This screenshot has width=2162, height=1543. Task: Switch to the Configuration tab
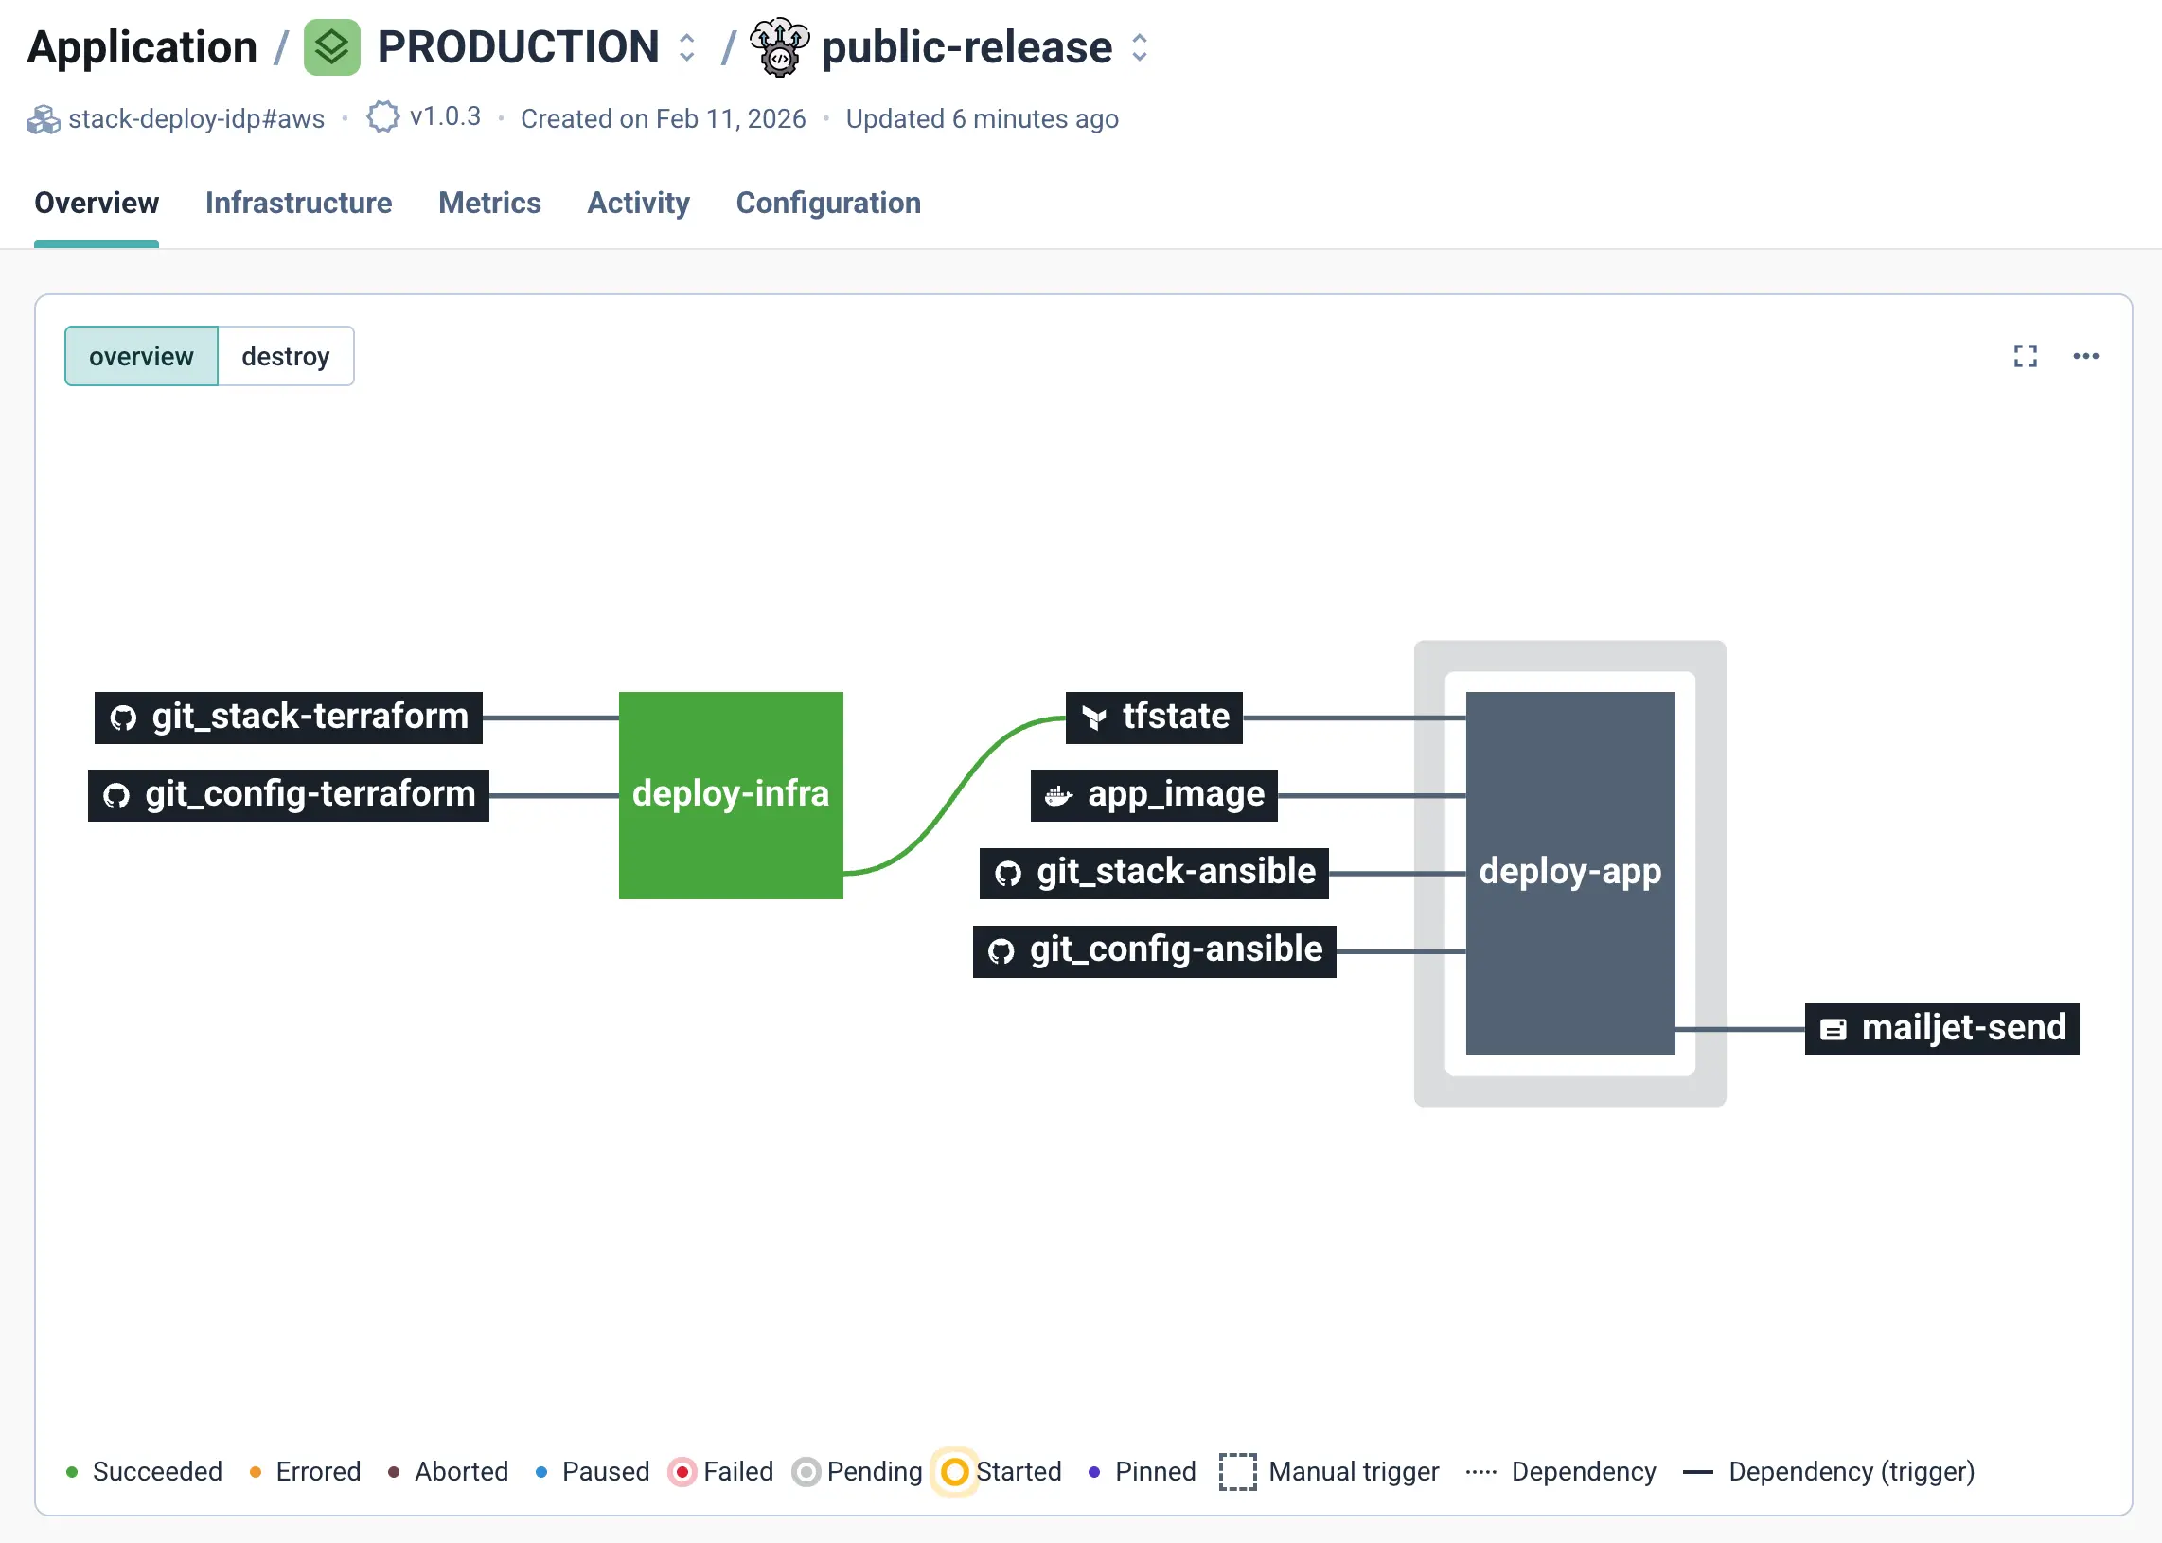pos(828,203)
